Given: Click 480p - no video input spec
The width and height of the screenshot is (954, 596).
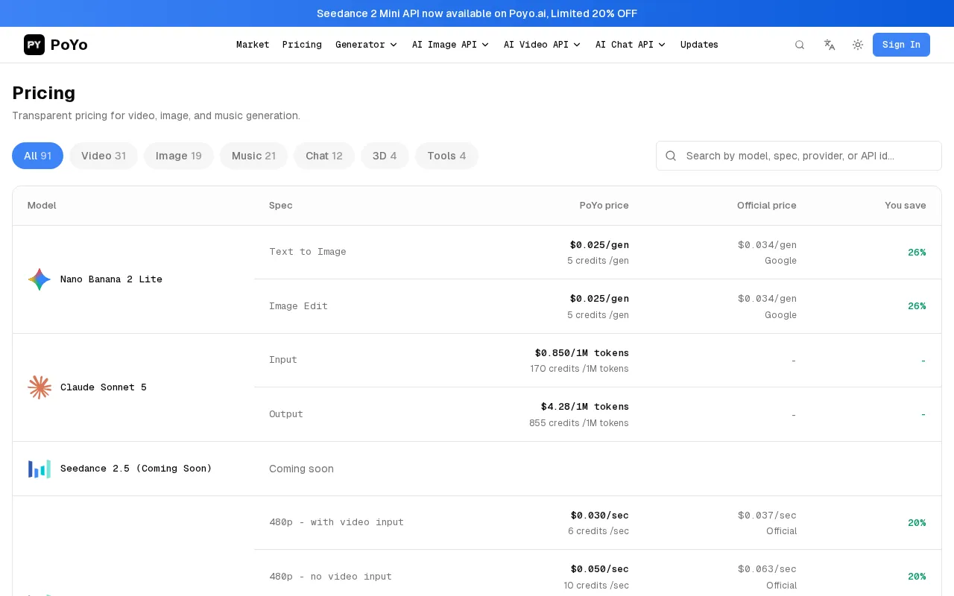Looking at the screenshot, I should click(x=330, y=577).
